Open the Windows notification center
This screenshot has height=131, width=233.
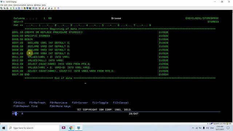click(228, 128)
